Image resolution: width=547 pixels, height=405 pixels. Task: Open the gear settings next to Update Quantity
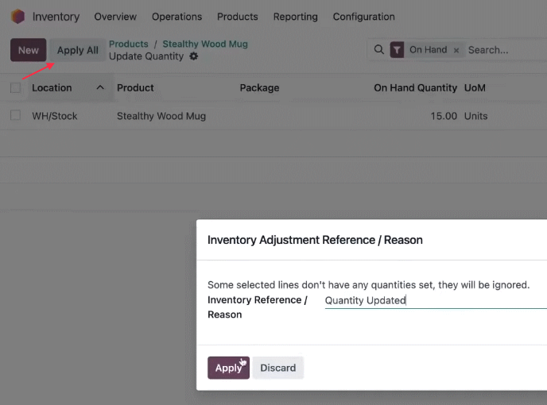[x=194, y=56]
